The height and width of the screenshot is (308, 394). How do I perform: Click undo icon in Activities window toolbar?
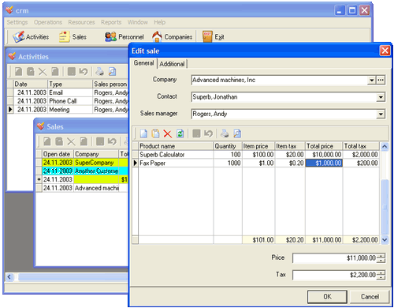(84, 72)
